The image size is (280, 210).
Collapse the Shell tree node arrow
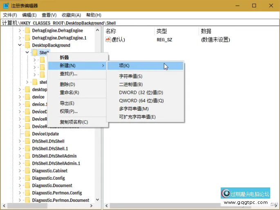tap(27, 52)
